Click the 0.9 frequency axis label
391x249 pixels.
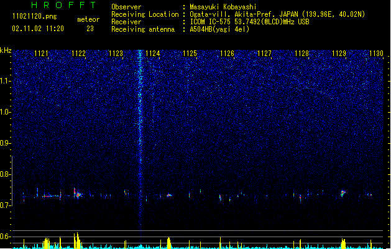(6, 143)
